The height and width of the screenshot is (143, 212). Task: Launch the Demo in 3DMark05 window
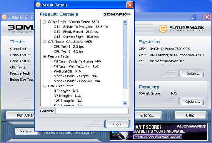point(191,115)
